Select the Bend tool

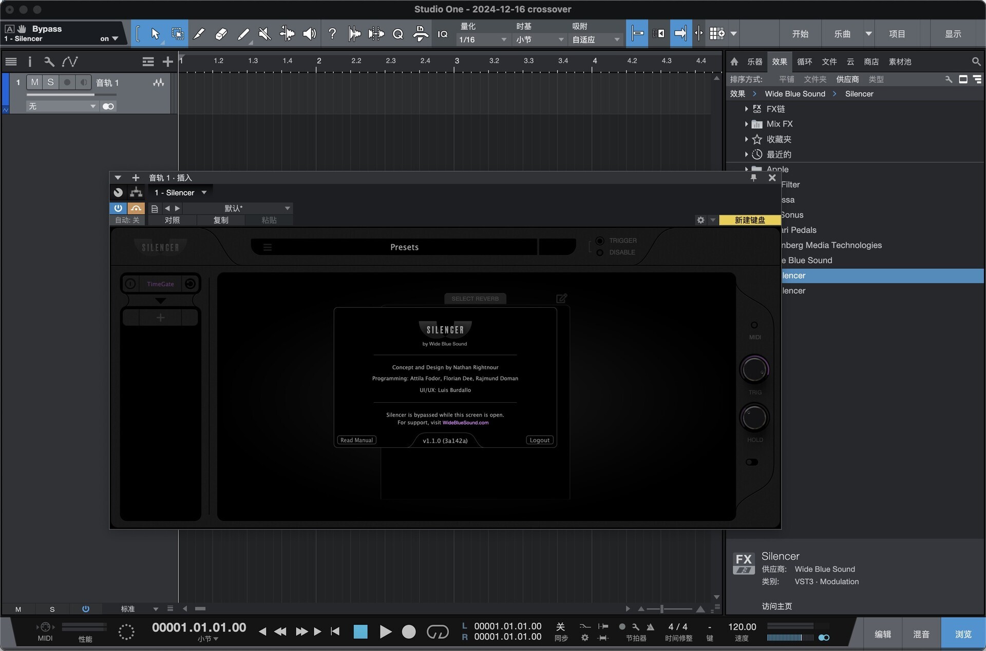[287, 34]
